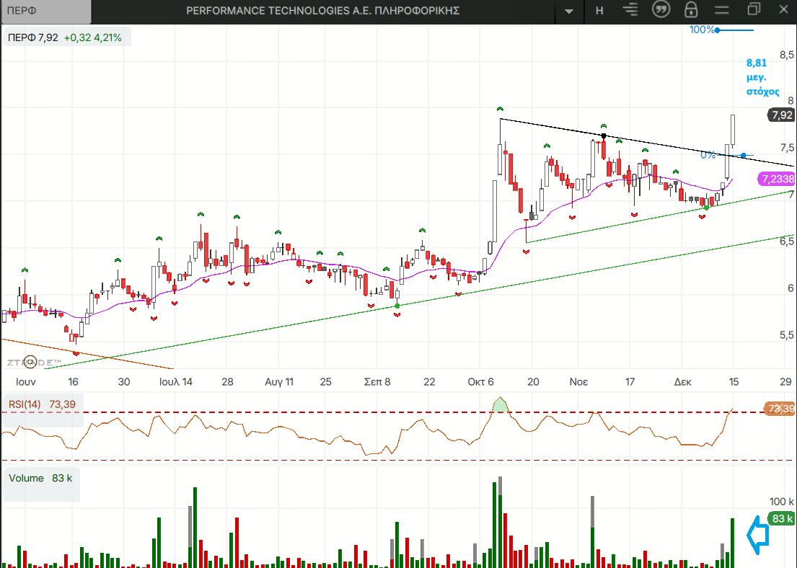Click the circled D marker near ZTRADE logo
The image size is (797, 568).
pyautogui.click(x=30, y=362)
